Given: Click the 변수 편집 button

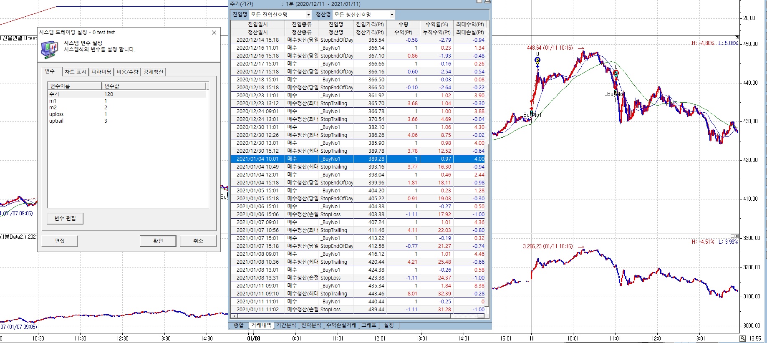Looking at the screenshot, I should click(x=65, y=218).
